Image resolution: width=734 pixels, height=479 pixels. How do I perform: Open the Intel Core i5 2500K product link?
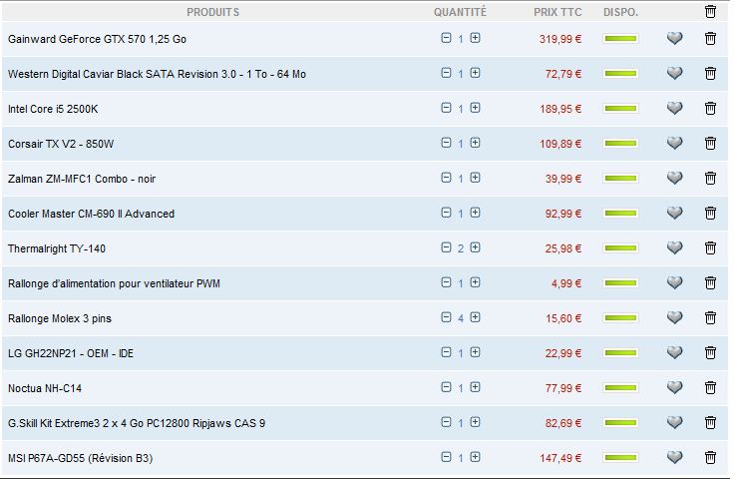coord(53,109)
